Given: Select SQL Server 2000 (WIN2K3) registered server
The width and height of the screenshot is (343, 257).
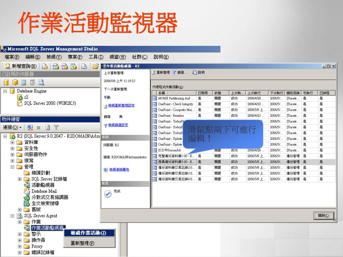Looking at the screenshot, I should [x=50, y=103].
